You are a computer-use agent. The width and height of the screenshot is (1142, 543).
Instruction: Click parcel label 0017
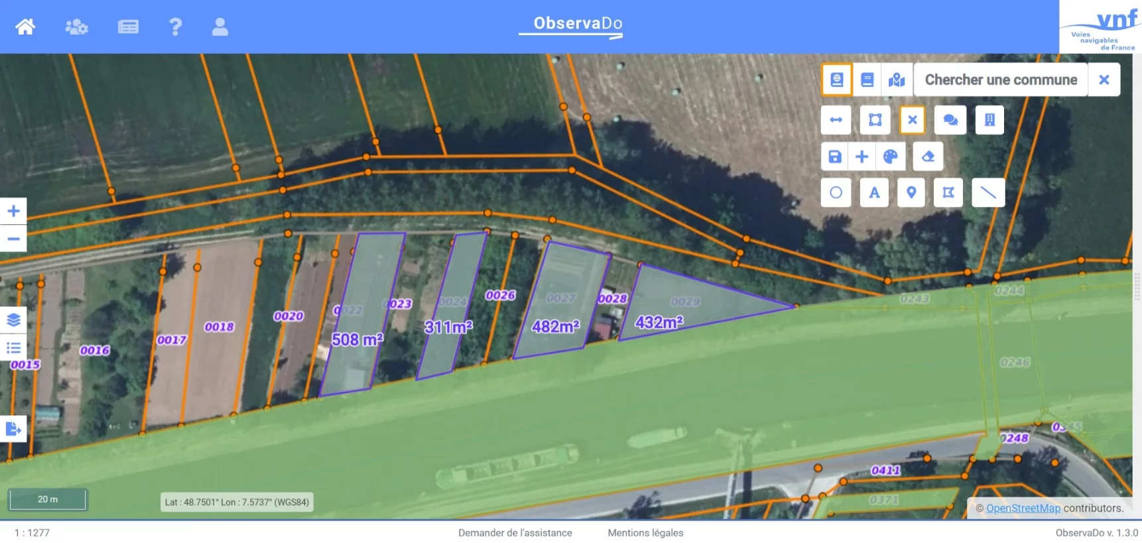[172, 340]
